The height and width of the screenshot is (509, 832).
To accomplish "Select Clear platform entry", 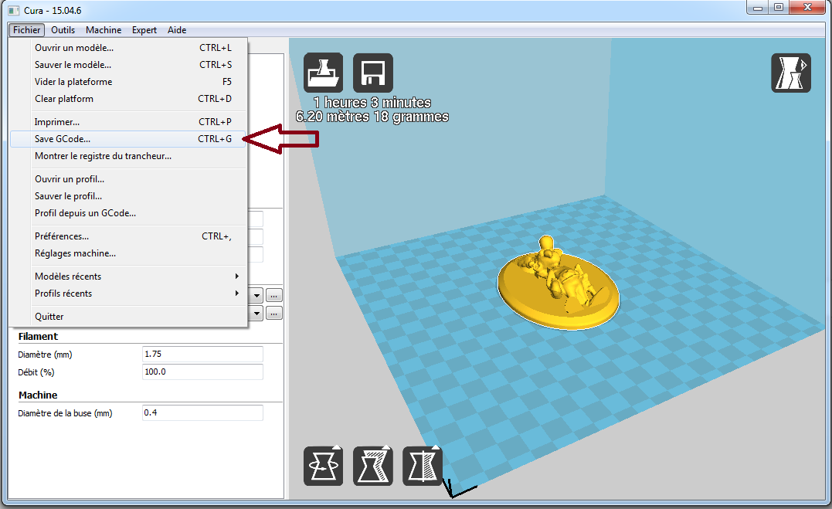I will click(128, 99).
